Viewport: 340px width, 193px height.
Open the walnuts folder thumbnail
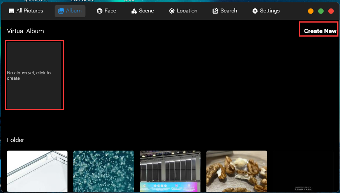click(237, 171)
